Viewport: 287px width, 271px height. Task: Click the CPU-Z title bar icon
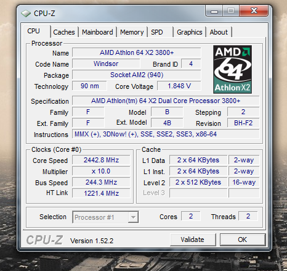click(x=26, y=14)
